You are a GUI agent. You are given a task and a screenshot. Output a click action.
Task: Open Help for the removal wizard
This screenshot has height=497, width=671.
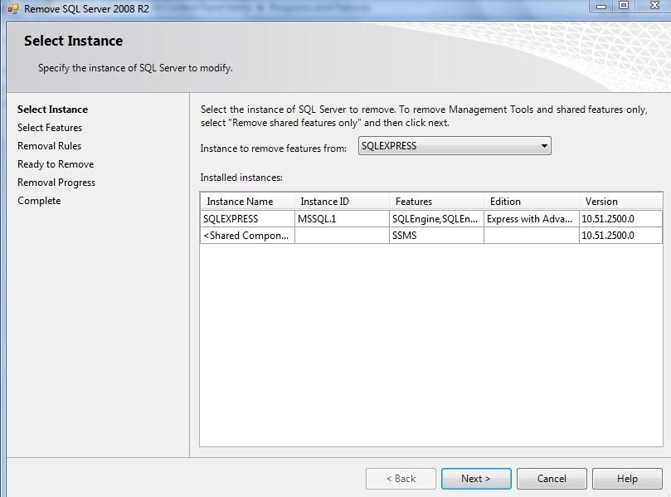coord(627,479)
